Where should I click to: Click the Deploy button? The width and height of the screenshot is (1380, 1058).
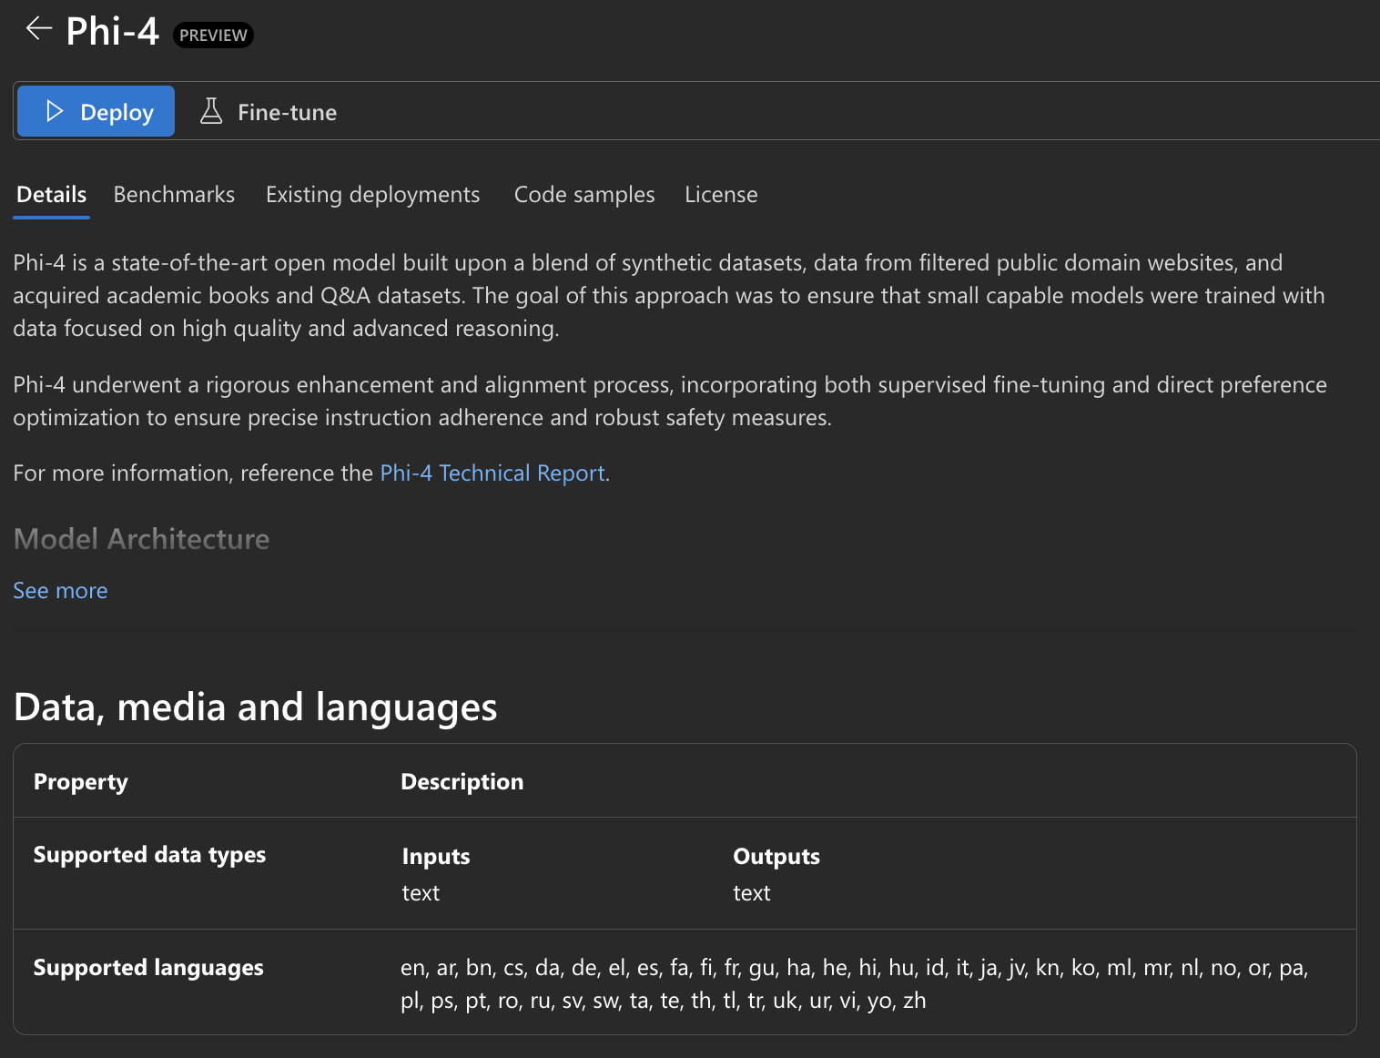tap(96, 111)
